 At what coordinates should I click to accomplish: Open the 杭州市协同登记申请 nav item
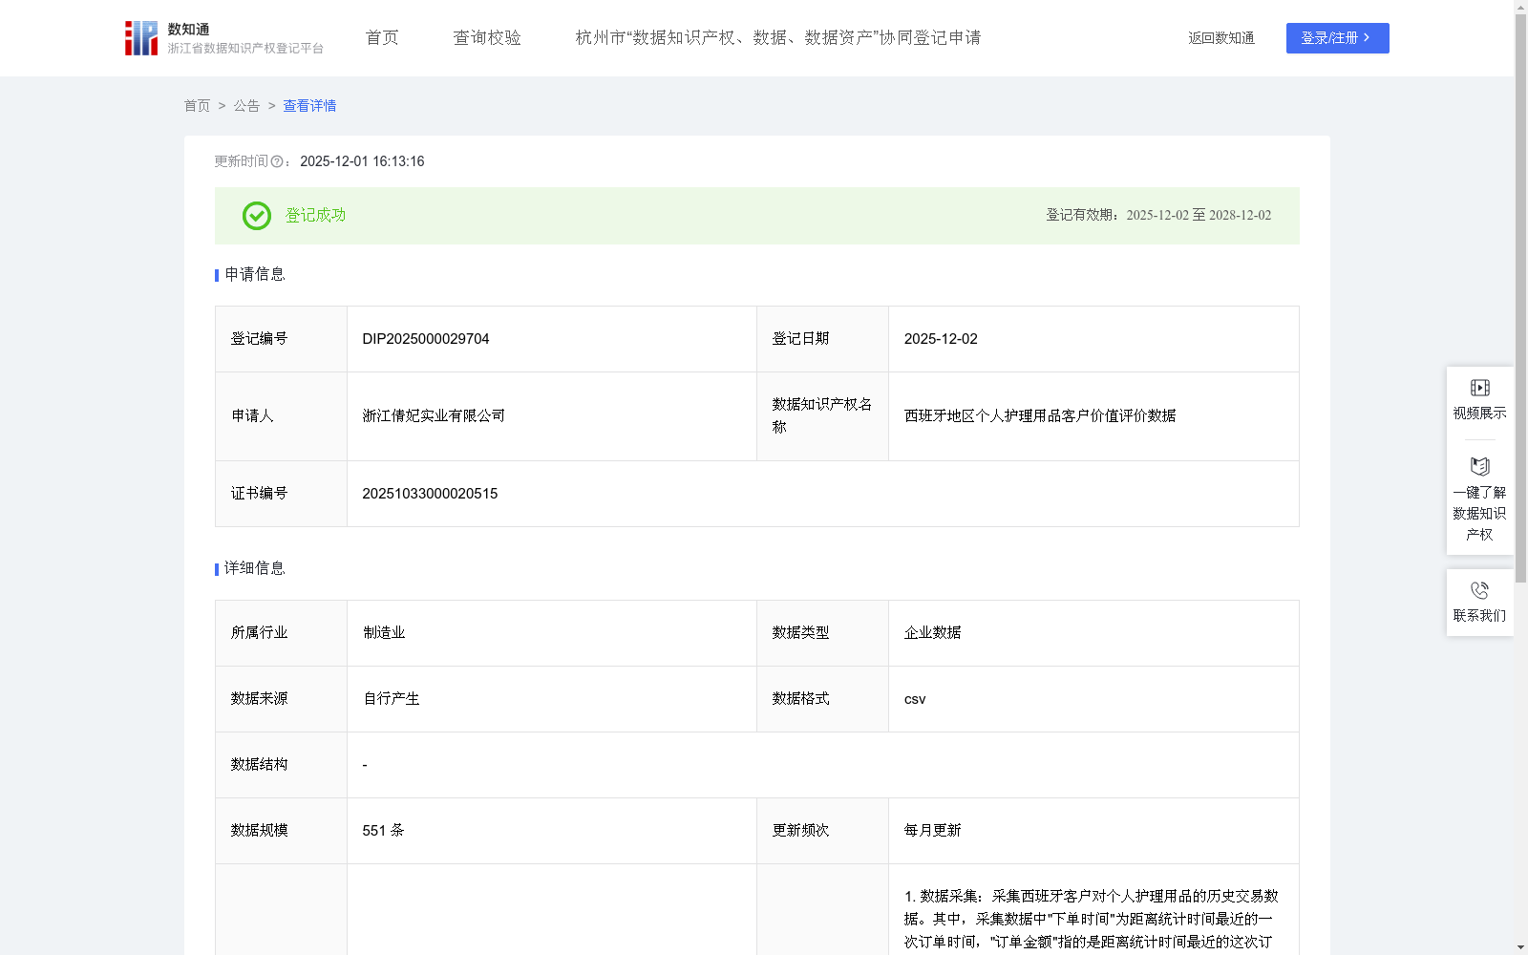pyautogui.click(x=778, y=38)
